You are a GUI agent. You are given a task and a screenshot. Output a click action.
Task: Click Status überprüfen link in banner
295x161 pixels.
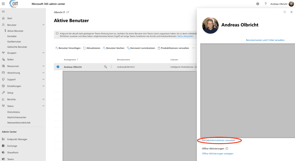click(x=185, y=36)
